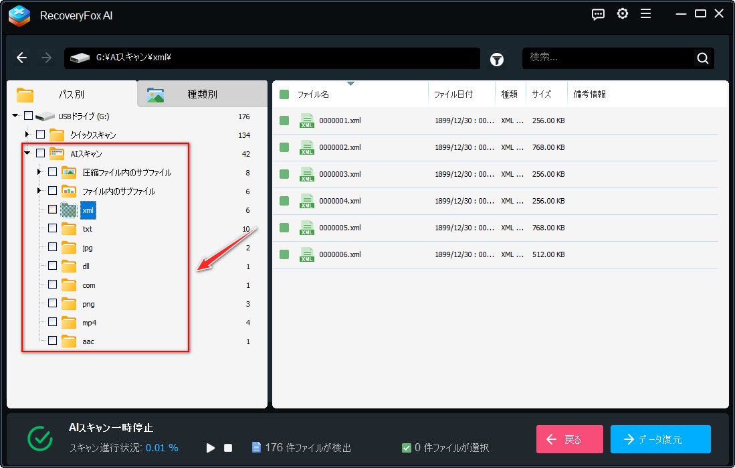Click the 0000003.xml file icon
735x468 pixels.
[x=307, y=174]
